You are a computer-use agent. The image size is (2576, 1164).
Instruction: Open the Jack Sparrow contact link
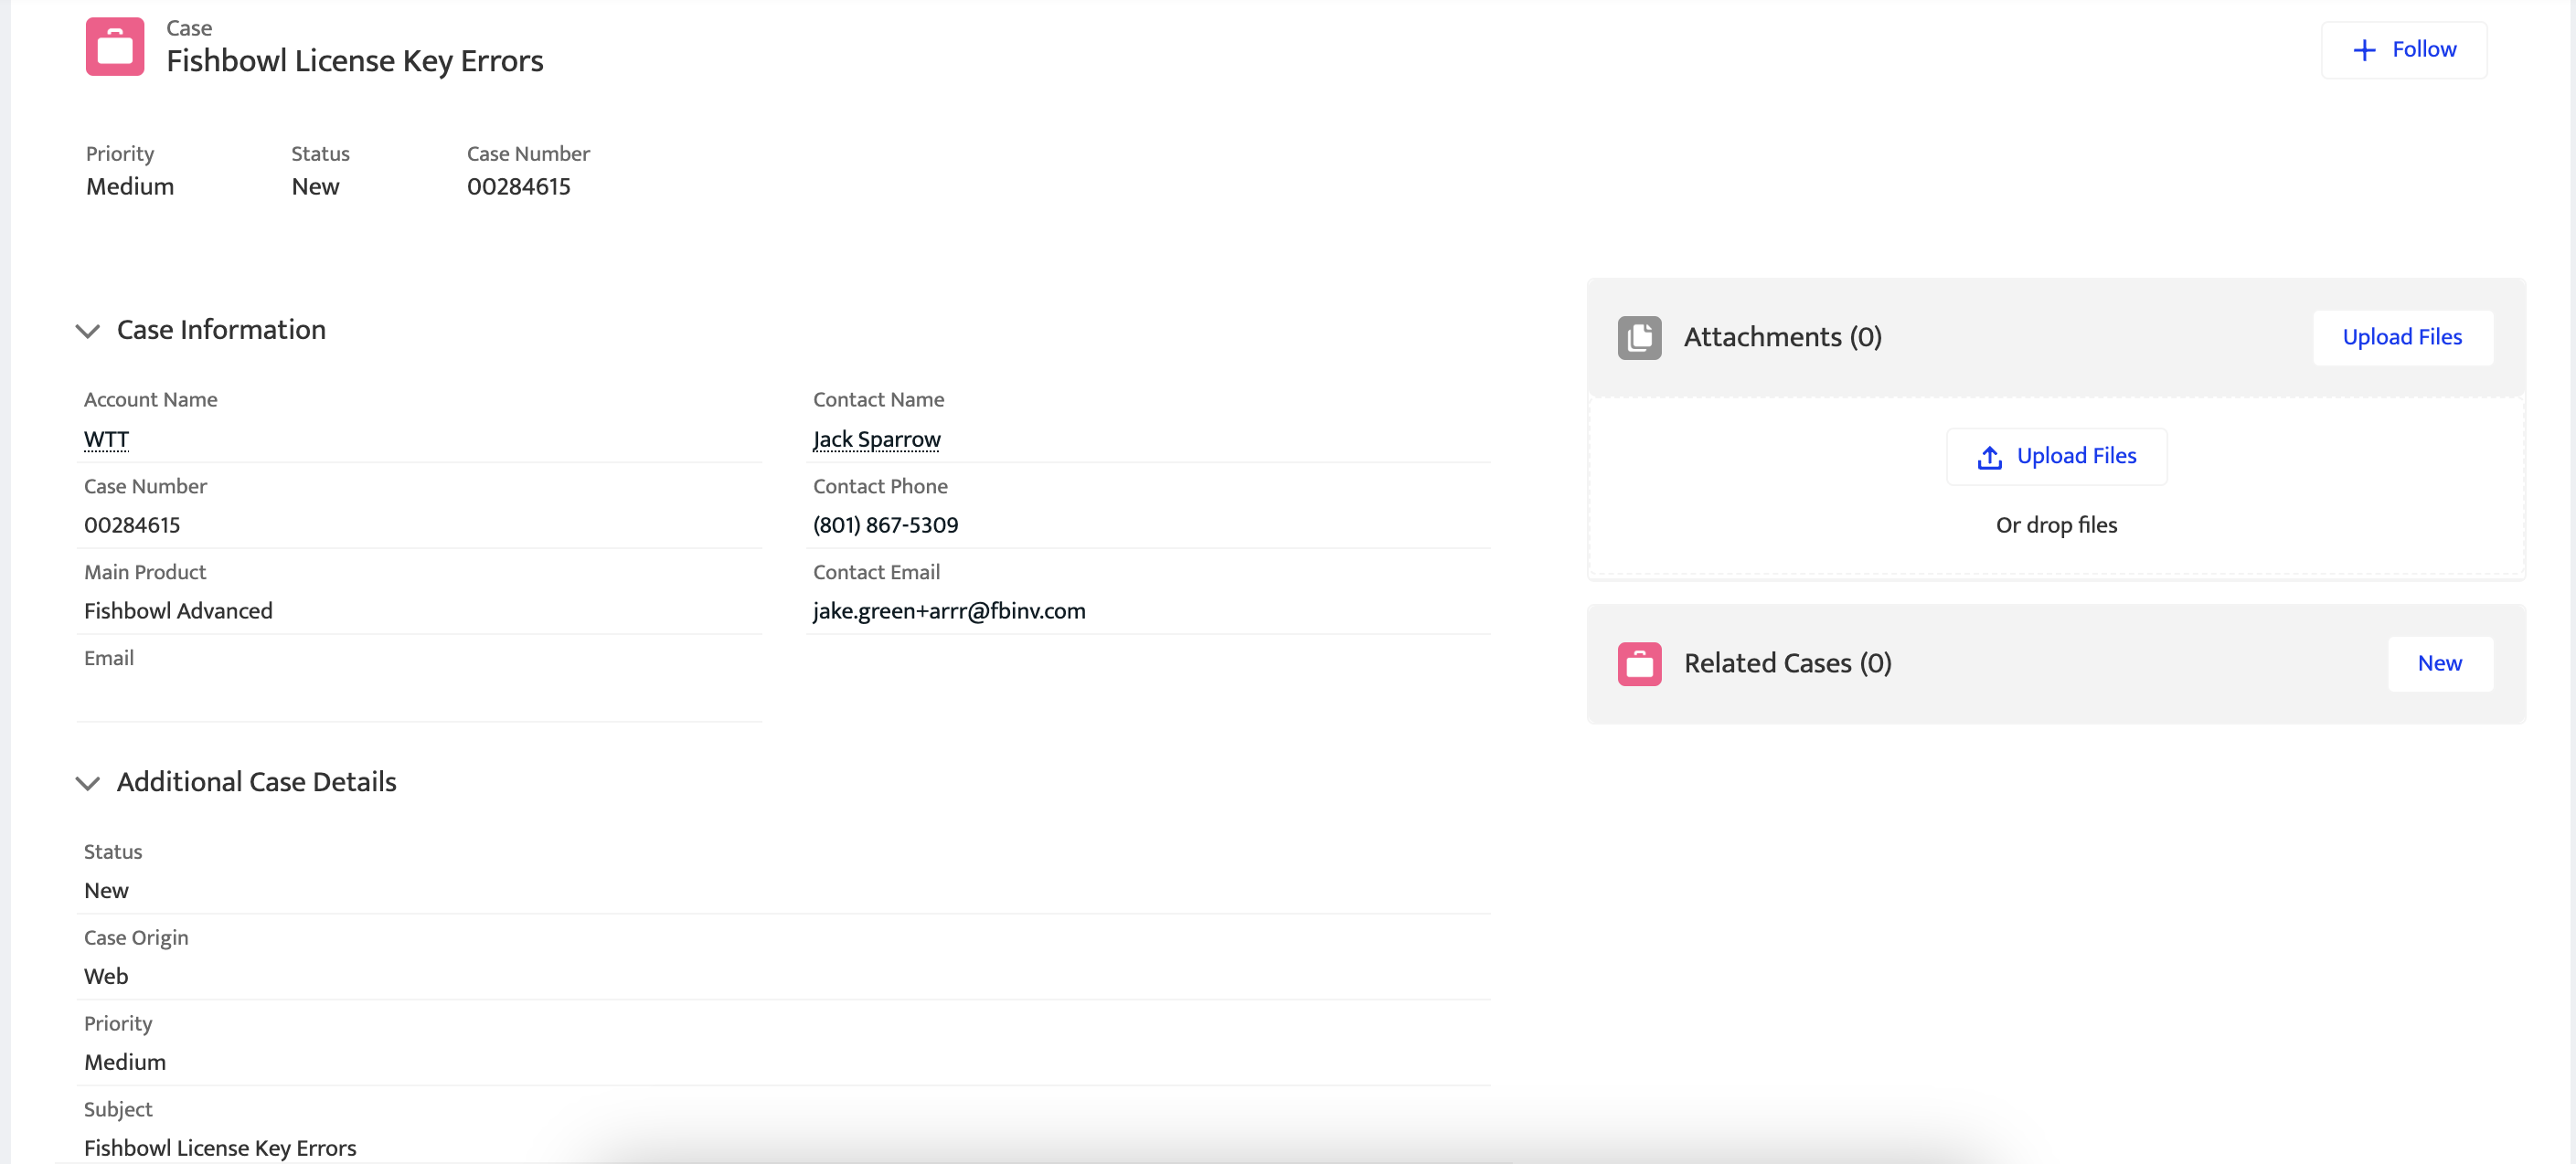tap(876, 439)
